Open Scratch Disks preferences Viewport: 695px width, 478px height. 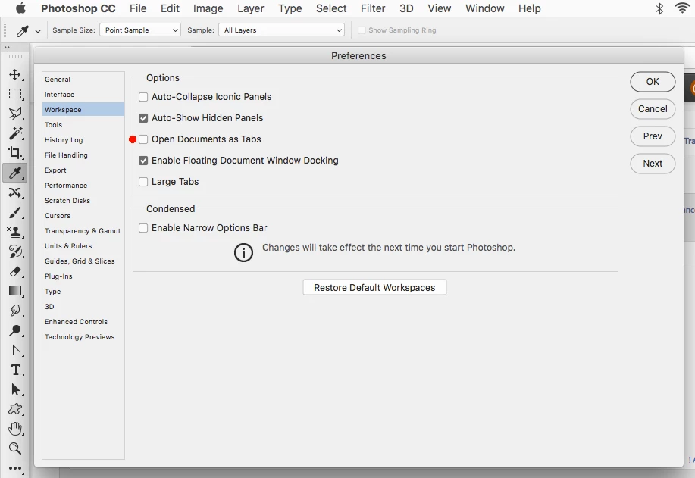[x=83, y=201]
